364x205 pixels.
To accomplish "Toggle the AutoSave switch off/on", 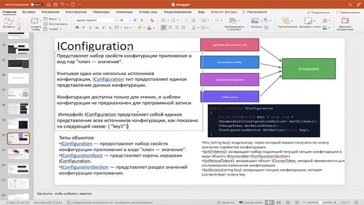I will [36, 5].
